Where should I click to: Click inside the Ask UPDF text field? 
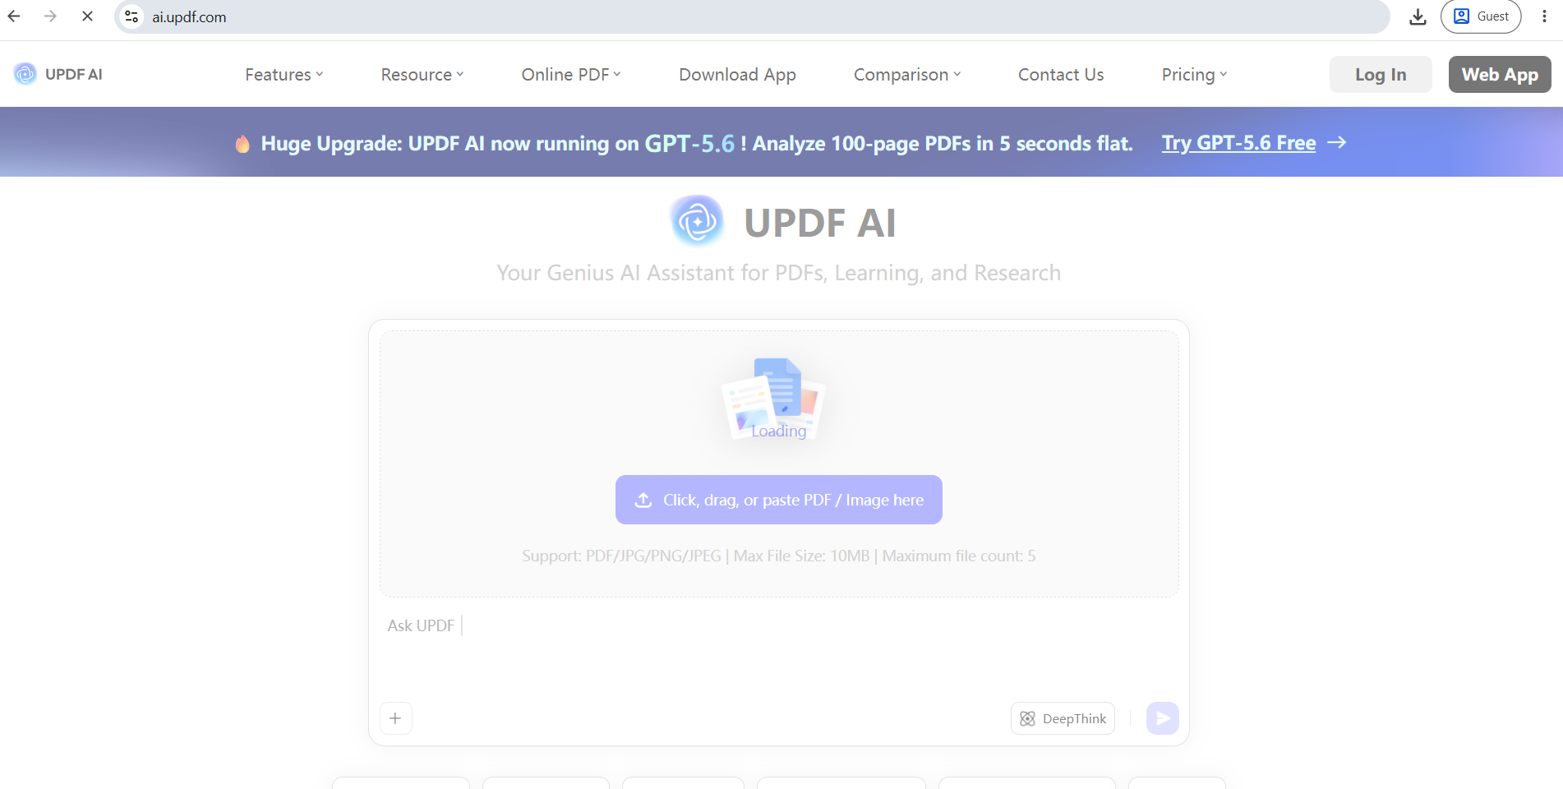point(779,649)
